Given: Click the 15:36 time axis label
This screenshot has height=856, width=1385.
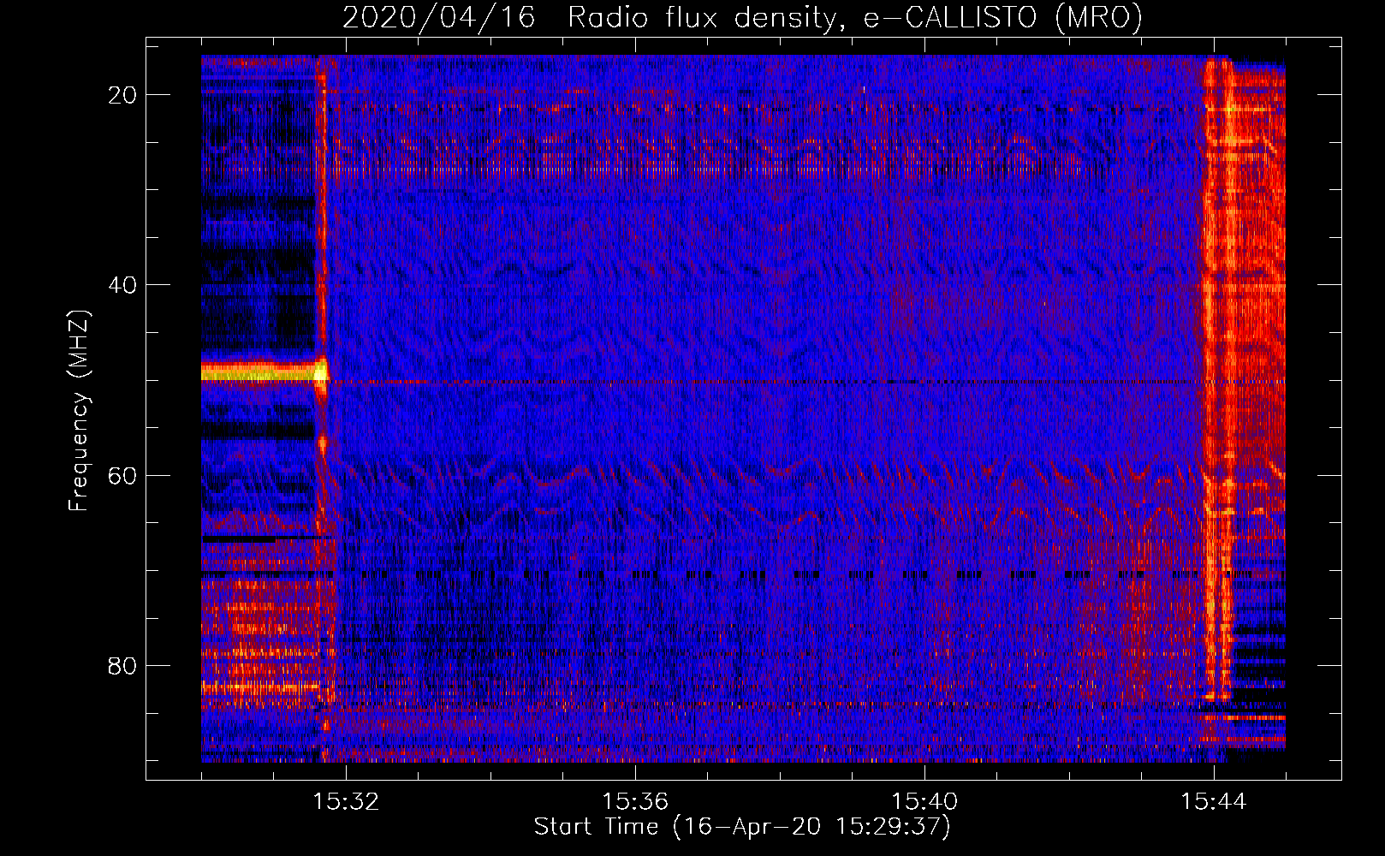Looking at the screenshot, I should (x=635, y=802).
